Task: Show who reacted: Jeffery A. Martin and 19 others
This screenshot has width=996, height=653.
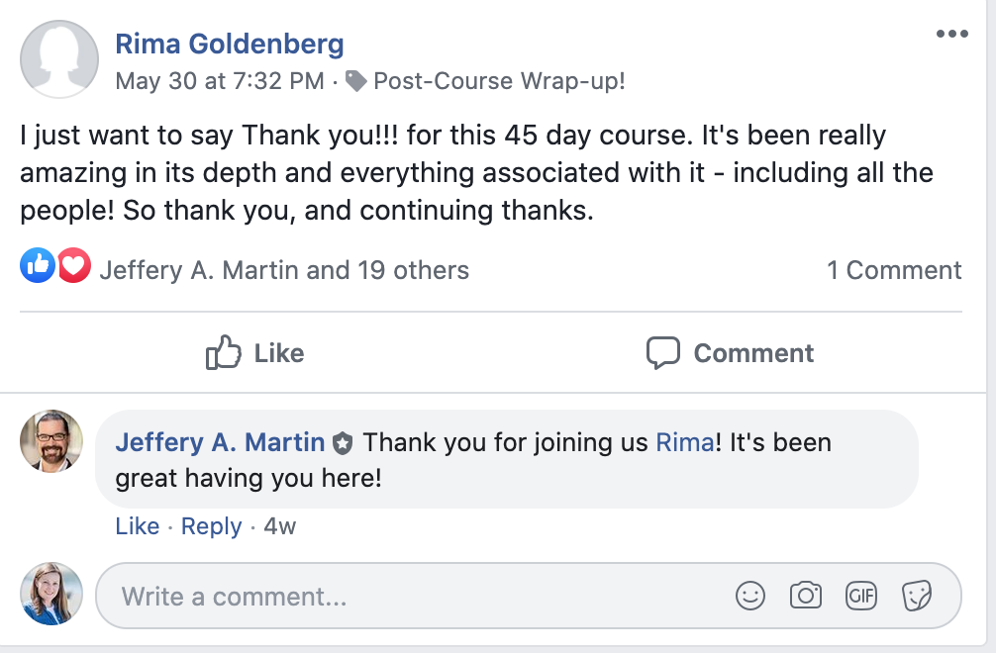Action: tap(284, 270)
